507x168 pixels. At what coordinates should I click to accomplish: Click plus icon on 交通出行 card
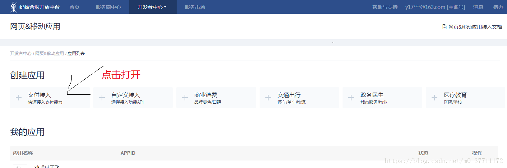coord(268,98)
